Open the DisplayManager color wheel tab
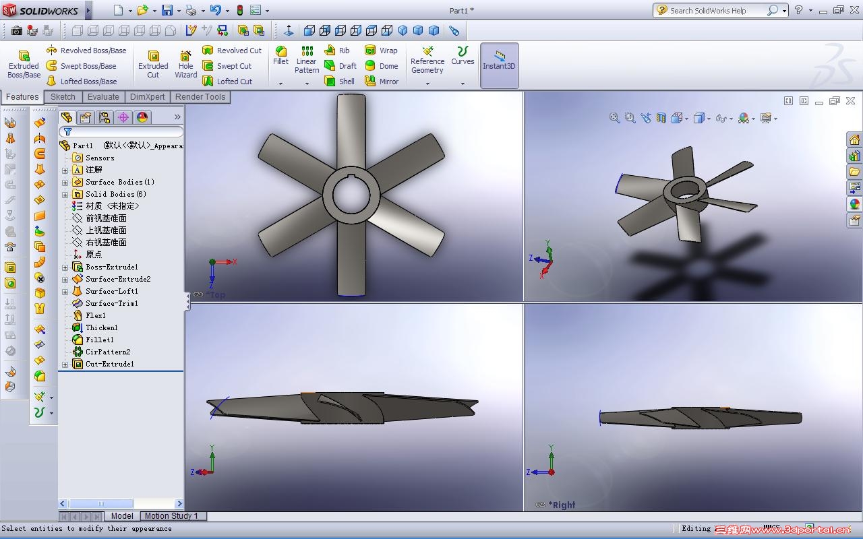Viewport: 863px width, 539px height. coord(142,117)
